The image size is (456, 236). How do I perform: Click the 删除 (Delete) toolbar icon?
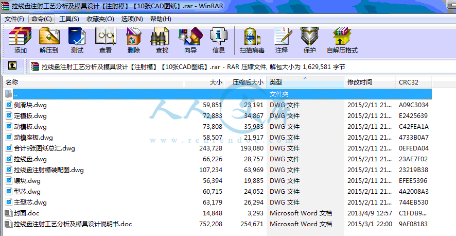pyautogui.click(x=133, y=36)
